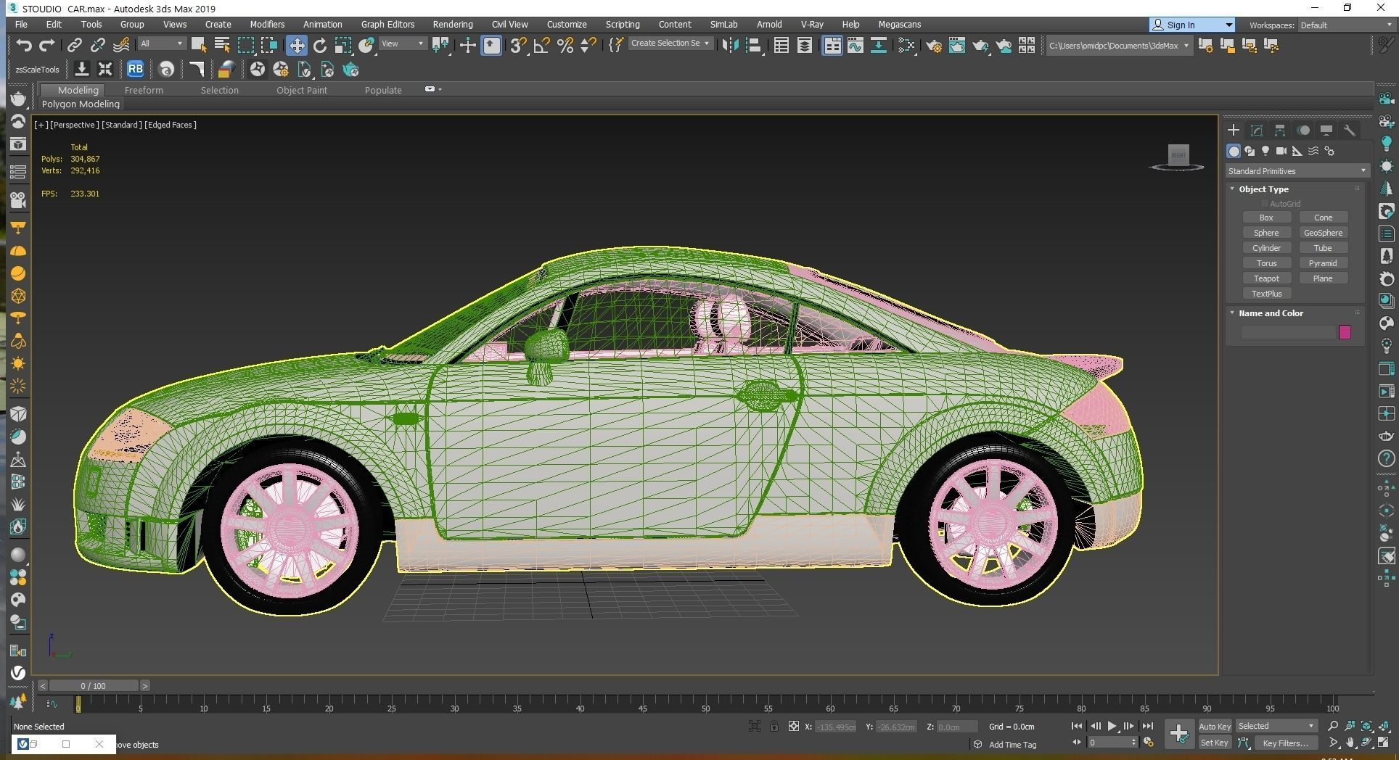Open the reference coordinate View dropdown
The height and width of the screenshot is (760, 1399).
[403, 44]
